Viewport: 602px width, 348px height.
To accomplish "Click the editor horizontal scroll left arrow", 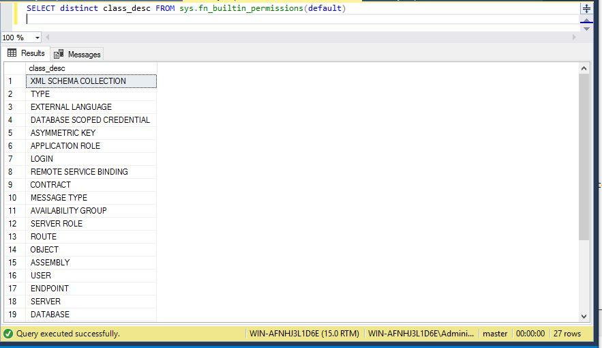I will (48, 38).
